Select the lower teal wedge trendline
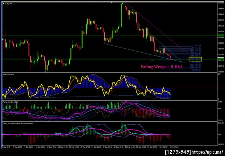 [x=144, y=53]
